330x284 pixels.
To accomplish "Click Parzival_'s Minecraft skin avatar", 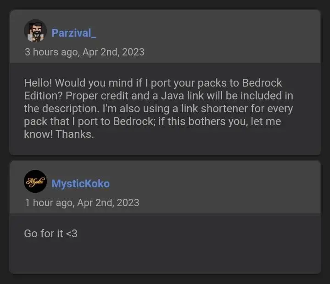I will point(35,31).
